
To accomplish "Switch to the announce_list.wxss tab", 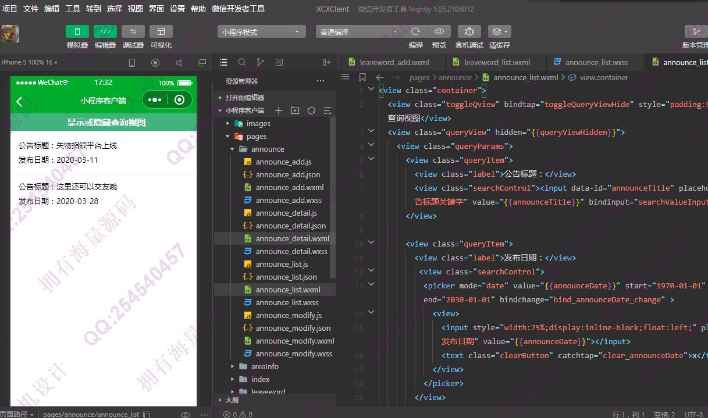I will 596,62.
